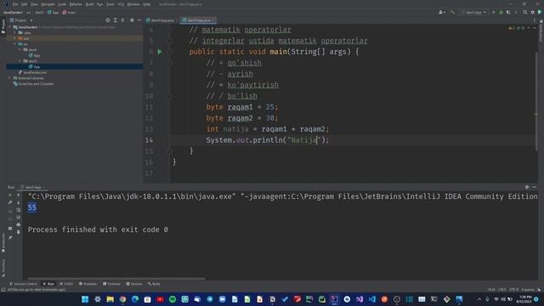Click the wrench icon in the Run panel
The width and height of the screenshot is (544, 306).
[x=10, y=202]
